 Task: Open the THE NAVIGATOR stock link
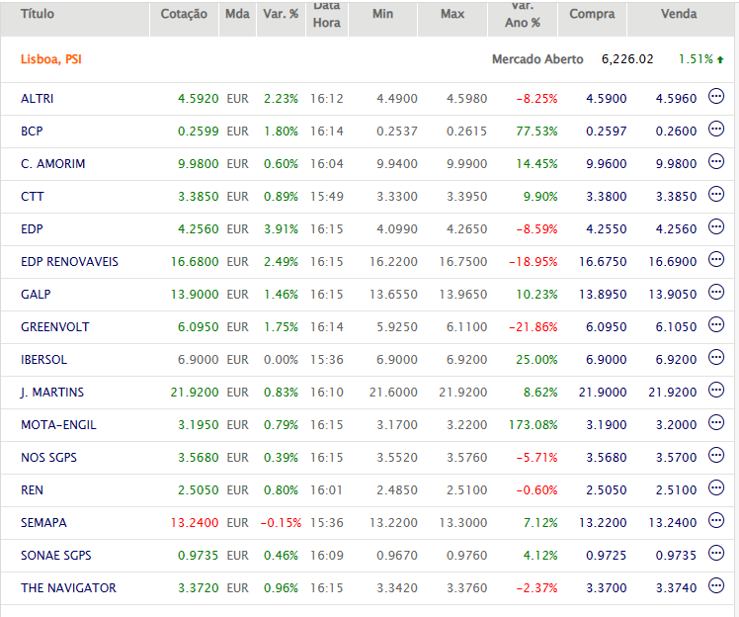click(x=68, y=587)
